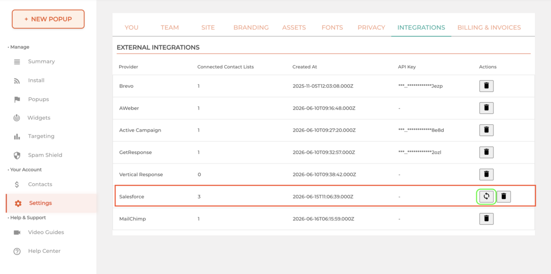Open Popups in the sidebar
Viewport: 551px width, 274px height.
pyautogui.click(x=39, y=99)
